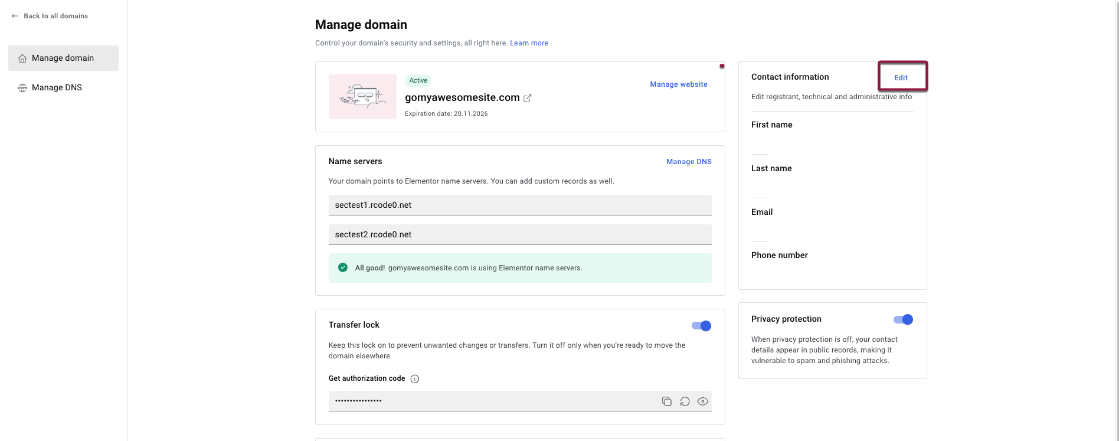Regenerate the authorization code

[x=685, y=401]
